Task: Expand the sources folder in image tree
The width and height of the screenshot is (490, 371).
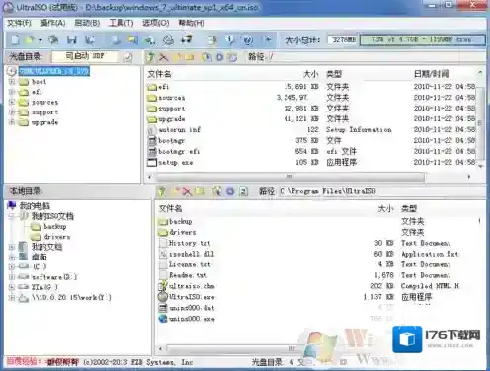Action: click(12, 102)
